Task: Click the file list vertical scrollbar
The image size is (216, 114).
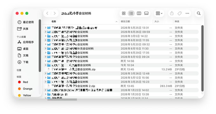Action: point(202,58)
